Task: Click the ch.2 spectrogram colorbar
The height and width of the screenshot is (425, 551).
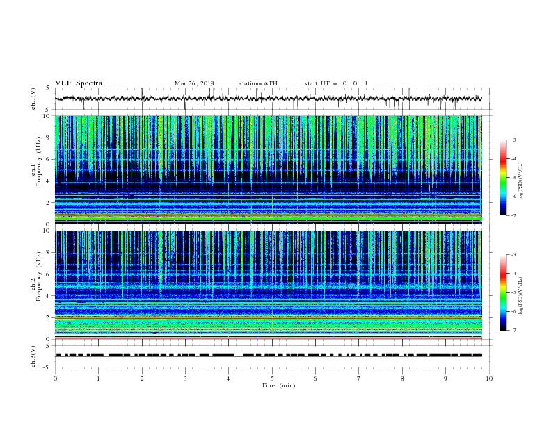Action: tap(503, 292)
